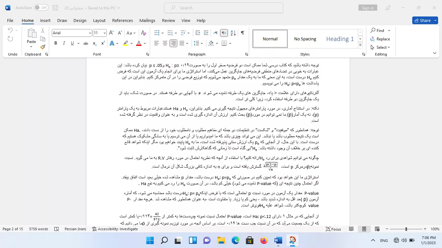
Task: Click the Sort icon in Paragraph
Action: [234, 33]
